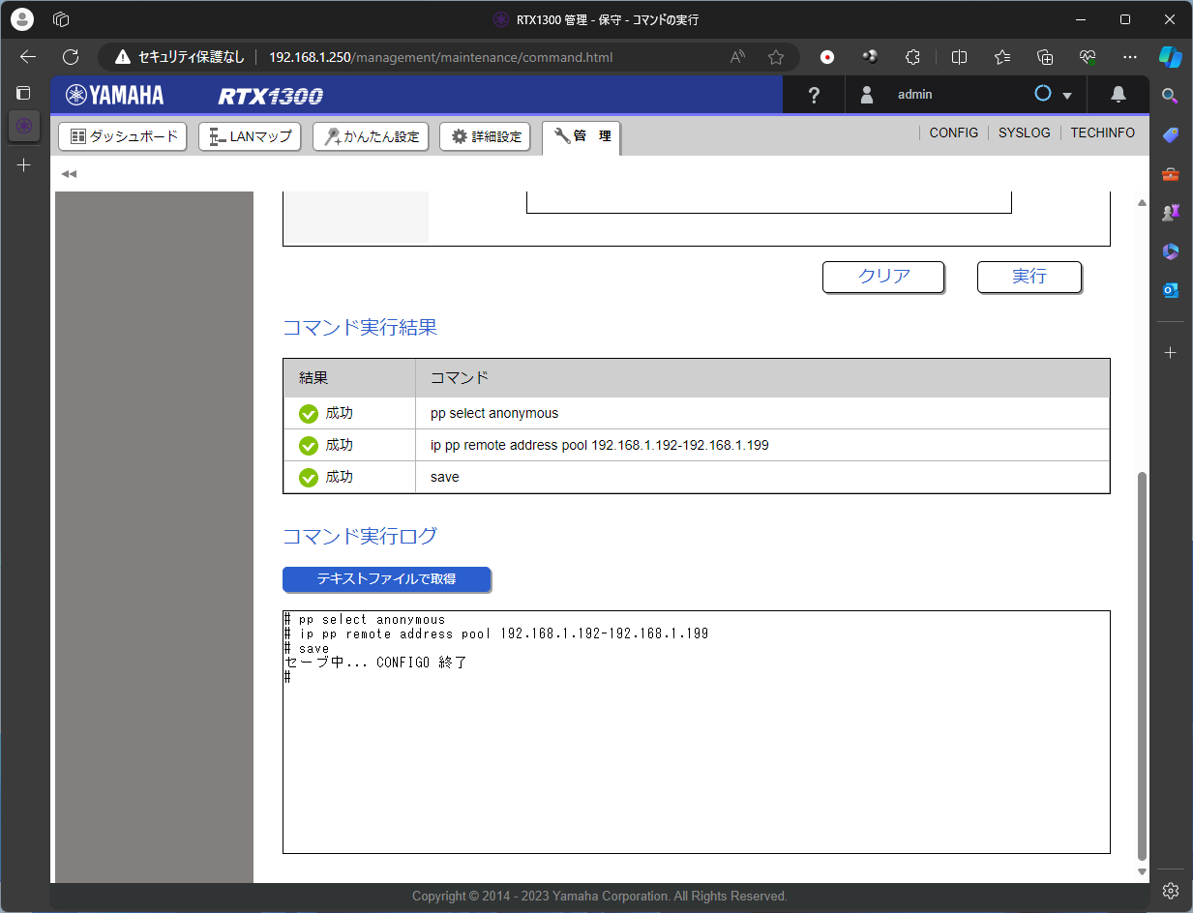Viewport: 1193px width, 913px height.
Task: Toggle split screen icon
Action: tap(959, 57)
